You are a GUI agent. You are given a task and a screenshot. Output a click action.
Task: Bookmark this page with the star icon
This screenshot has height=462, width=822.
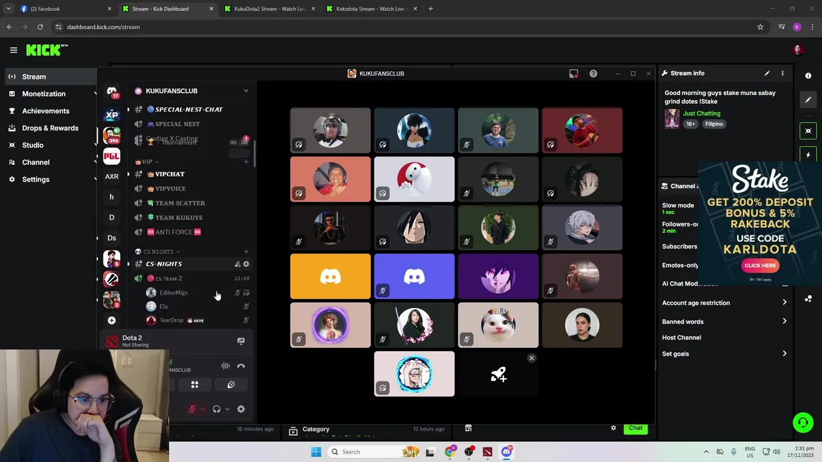pos(760,27)
